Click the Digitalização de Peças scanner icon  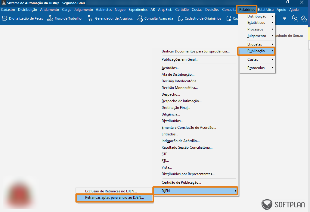(5, 18)
